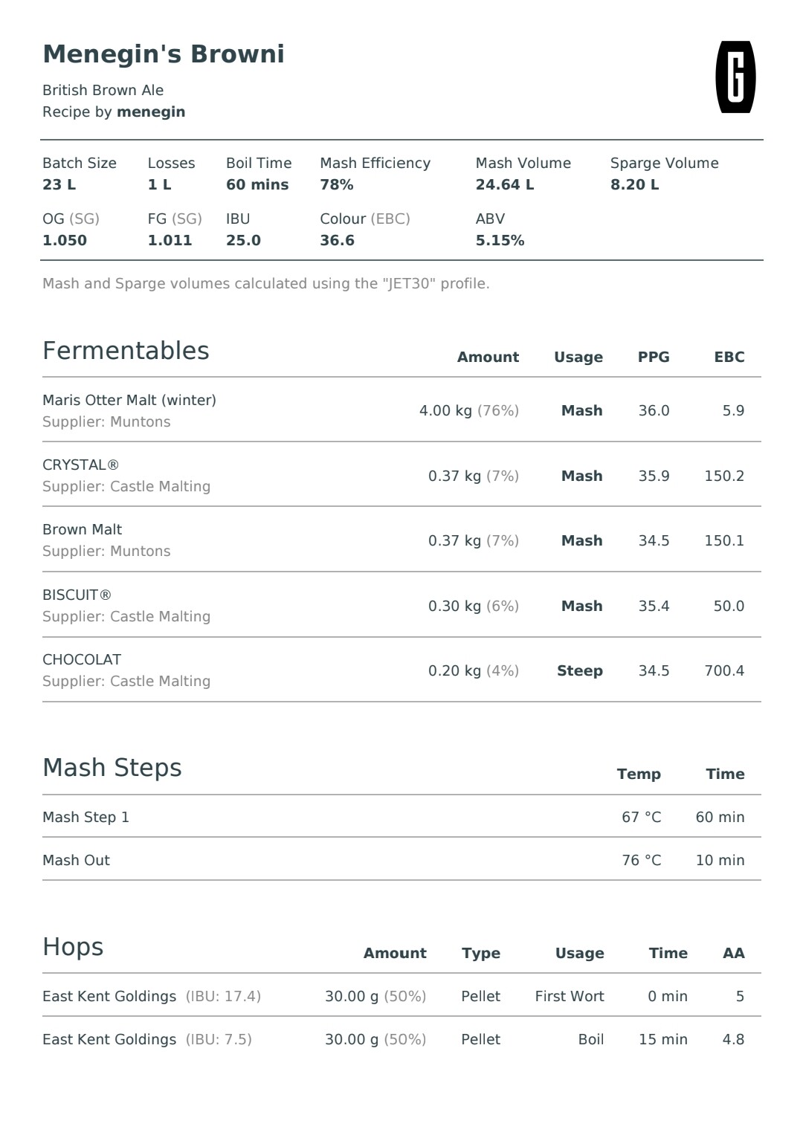Select the CHOCOLAT steep fermentable
This screenshot has height=1135, width=803.
point(401,670)
